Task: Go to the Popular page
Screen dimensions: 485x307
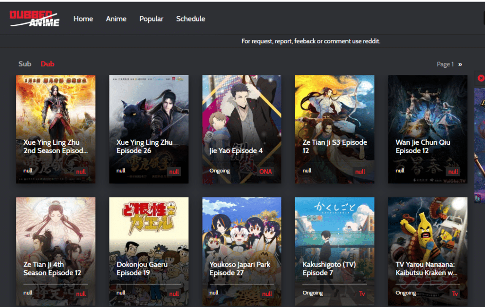Action: [151, 19]
